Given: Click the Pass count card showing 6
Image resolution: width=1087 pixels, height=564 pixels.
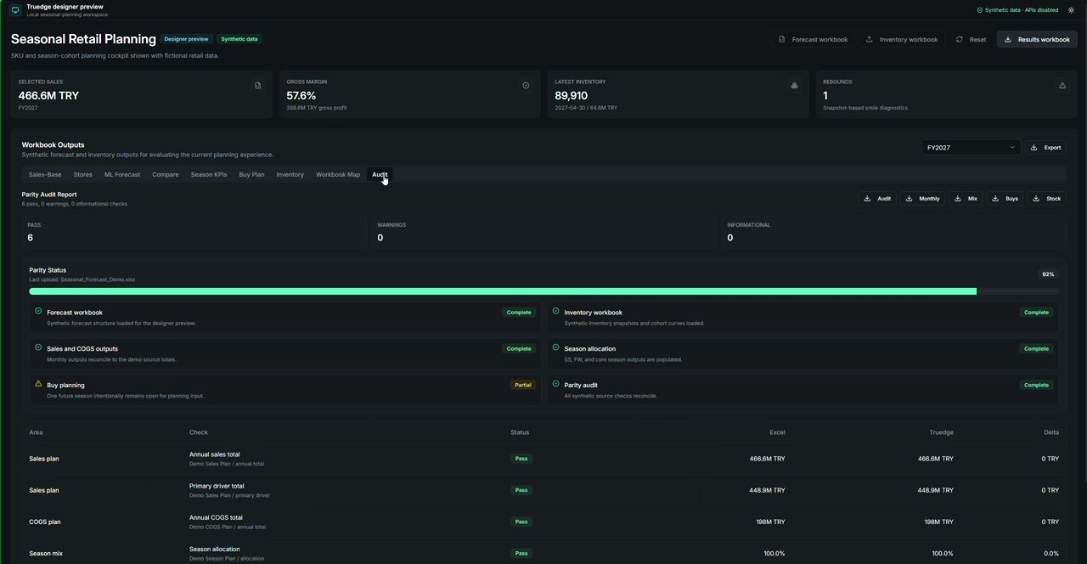Looking at the screenshot, I should click(194, 231).
